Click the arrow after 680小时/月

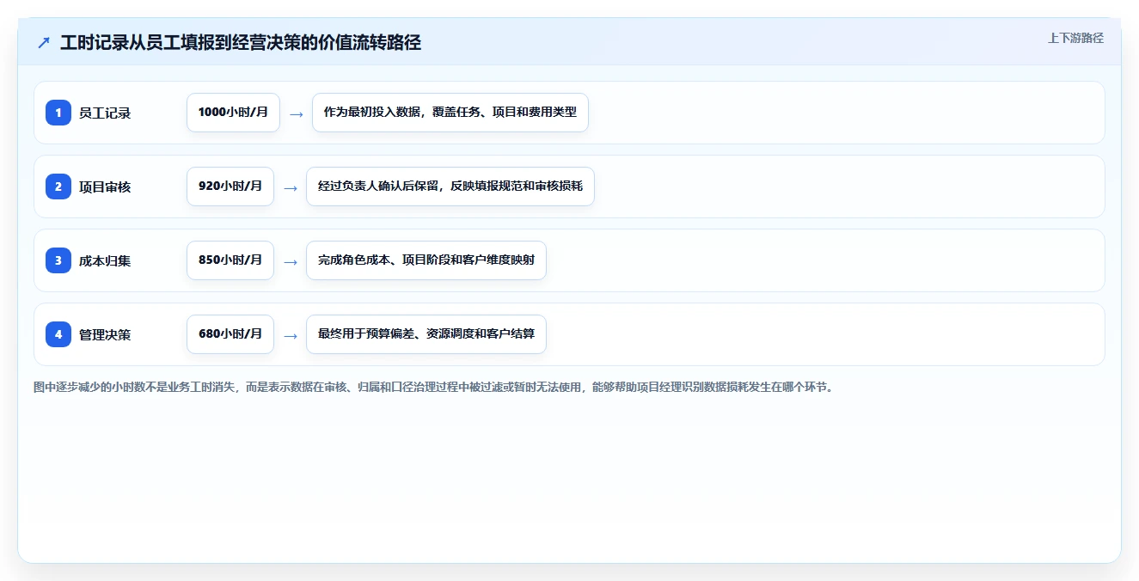(x=291, y=335)
